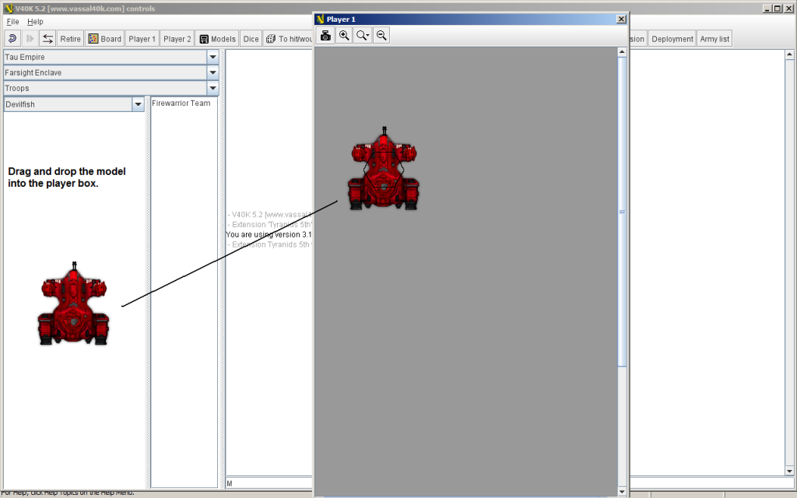
Task: Open the Models toolbar button
Action: pyautogui.click(x=217, y=39)
